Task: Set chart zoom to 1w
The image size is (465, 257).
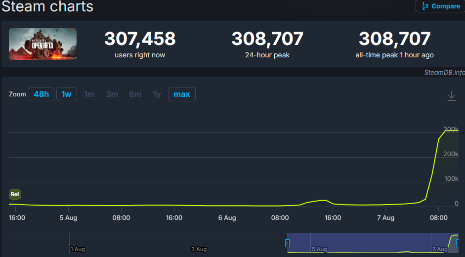Action: coord(66,94)
